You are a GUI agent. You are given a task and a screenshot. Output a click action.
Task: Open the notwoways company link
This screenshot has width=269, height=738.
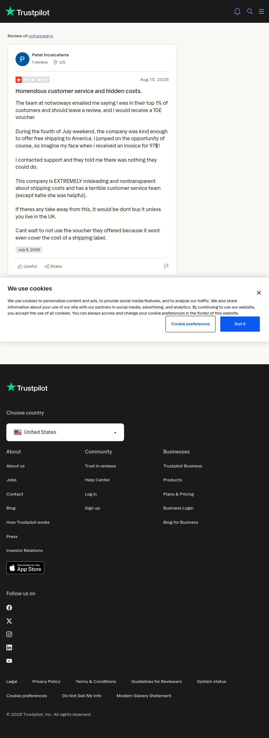41,36
